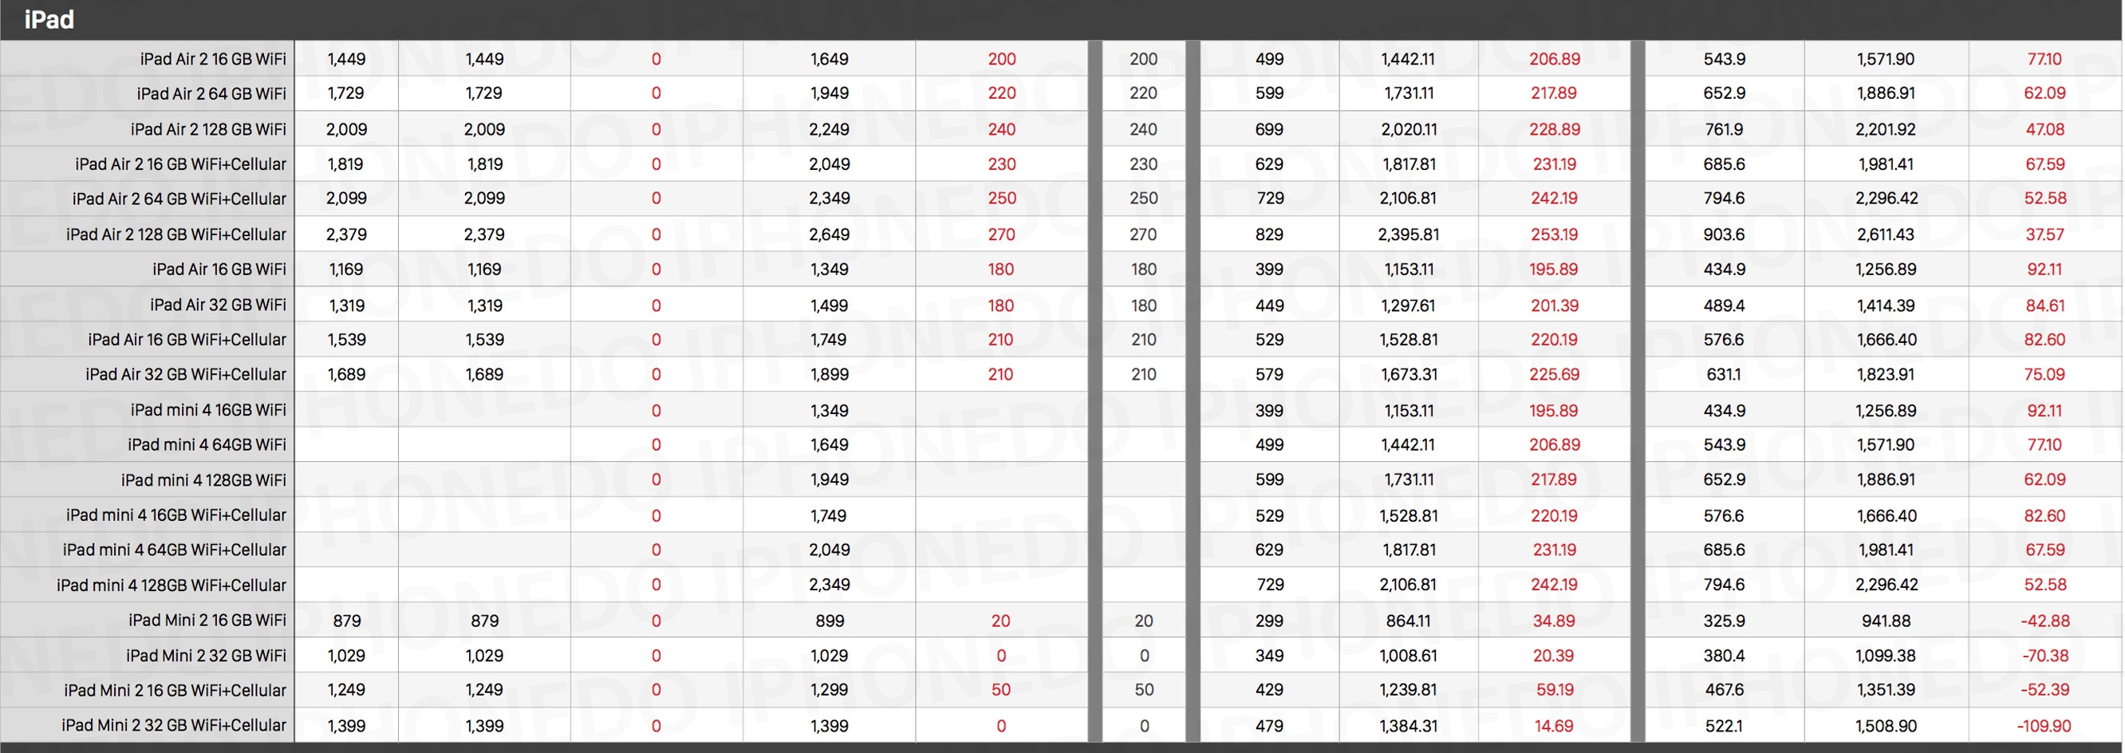Select the iPad mini 4 16GB WiFi label
Viewport: 2125px width, 753px height.
click(208, 410)
